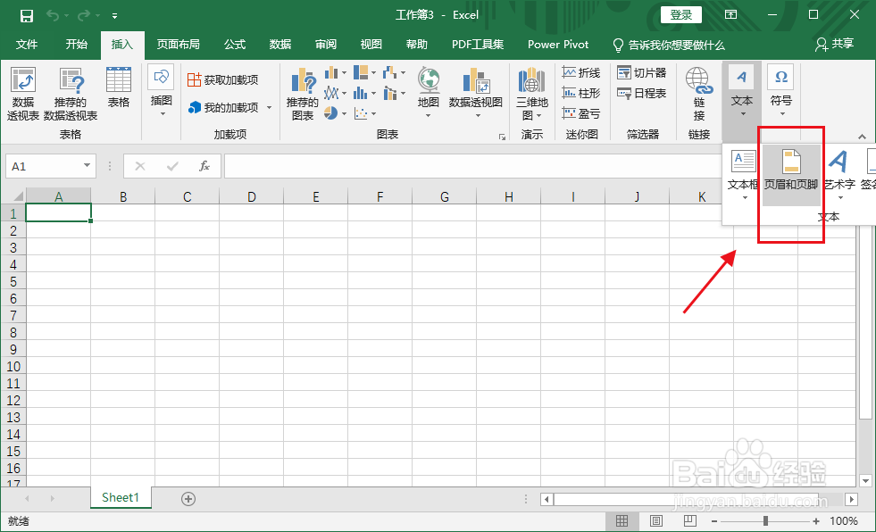Open WordArt (艺术字) gallery
Viewport: 876px width, 532px height.
pos(839,175)
